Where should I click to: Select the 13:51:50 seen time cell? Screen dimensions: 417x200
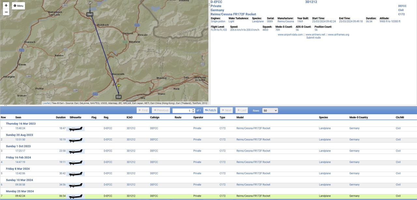20,140
